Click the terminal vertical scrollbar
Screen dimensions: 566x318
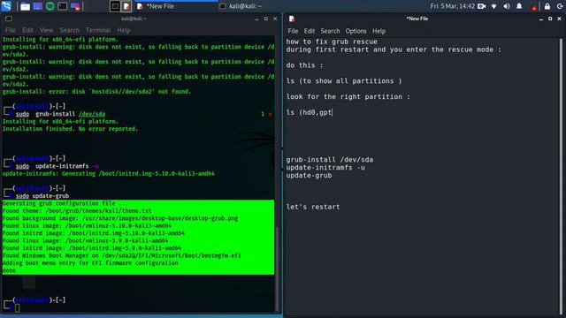coord(277,269)
